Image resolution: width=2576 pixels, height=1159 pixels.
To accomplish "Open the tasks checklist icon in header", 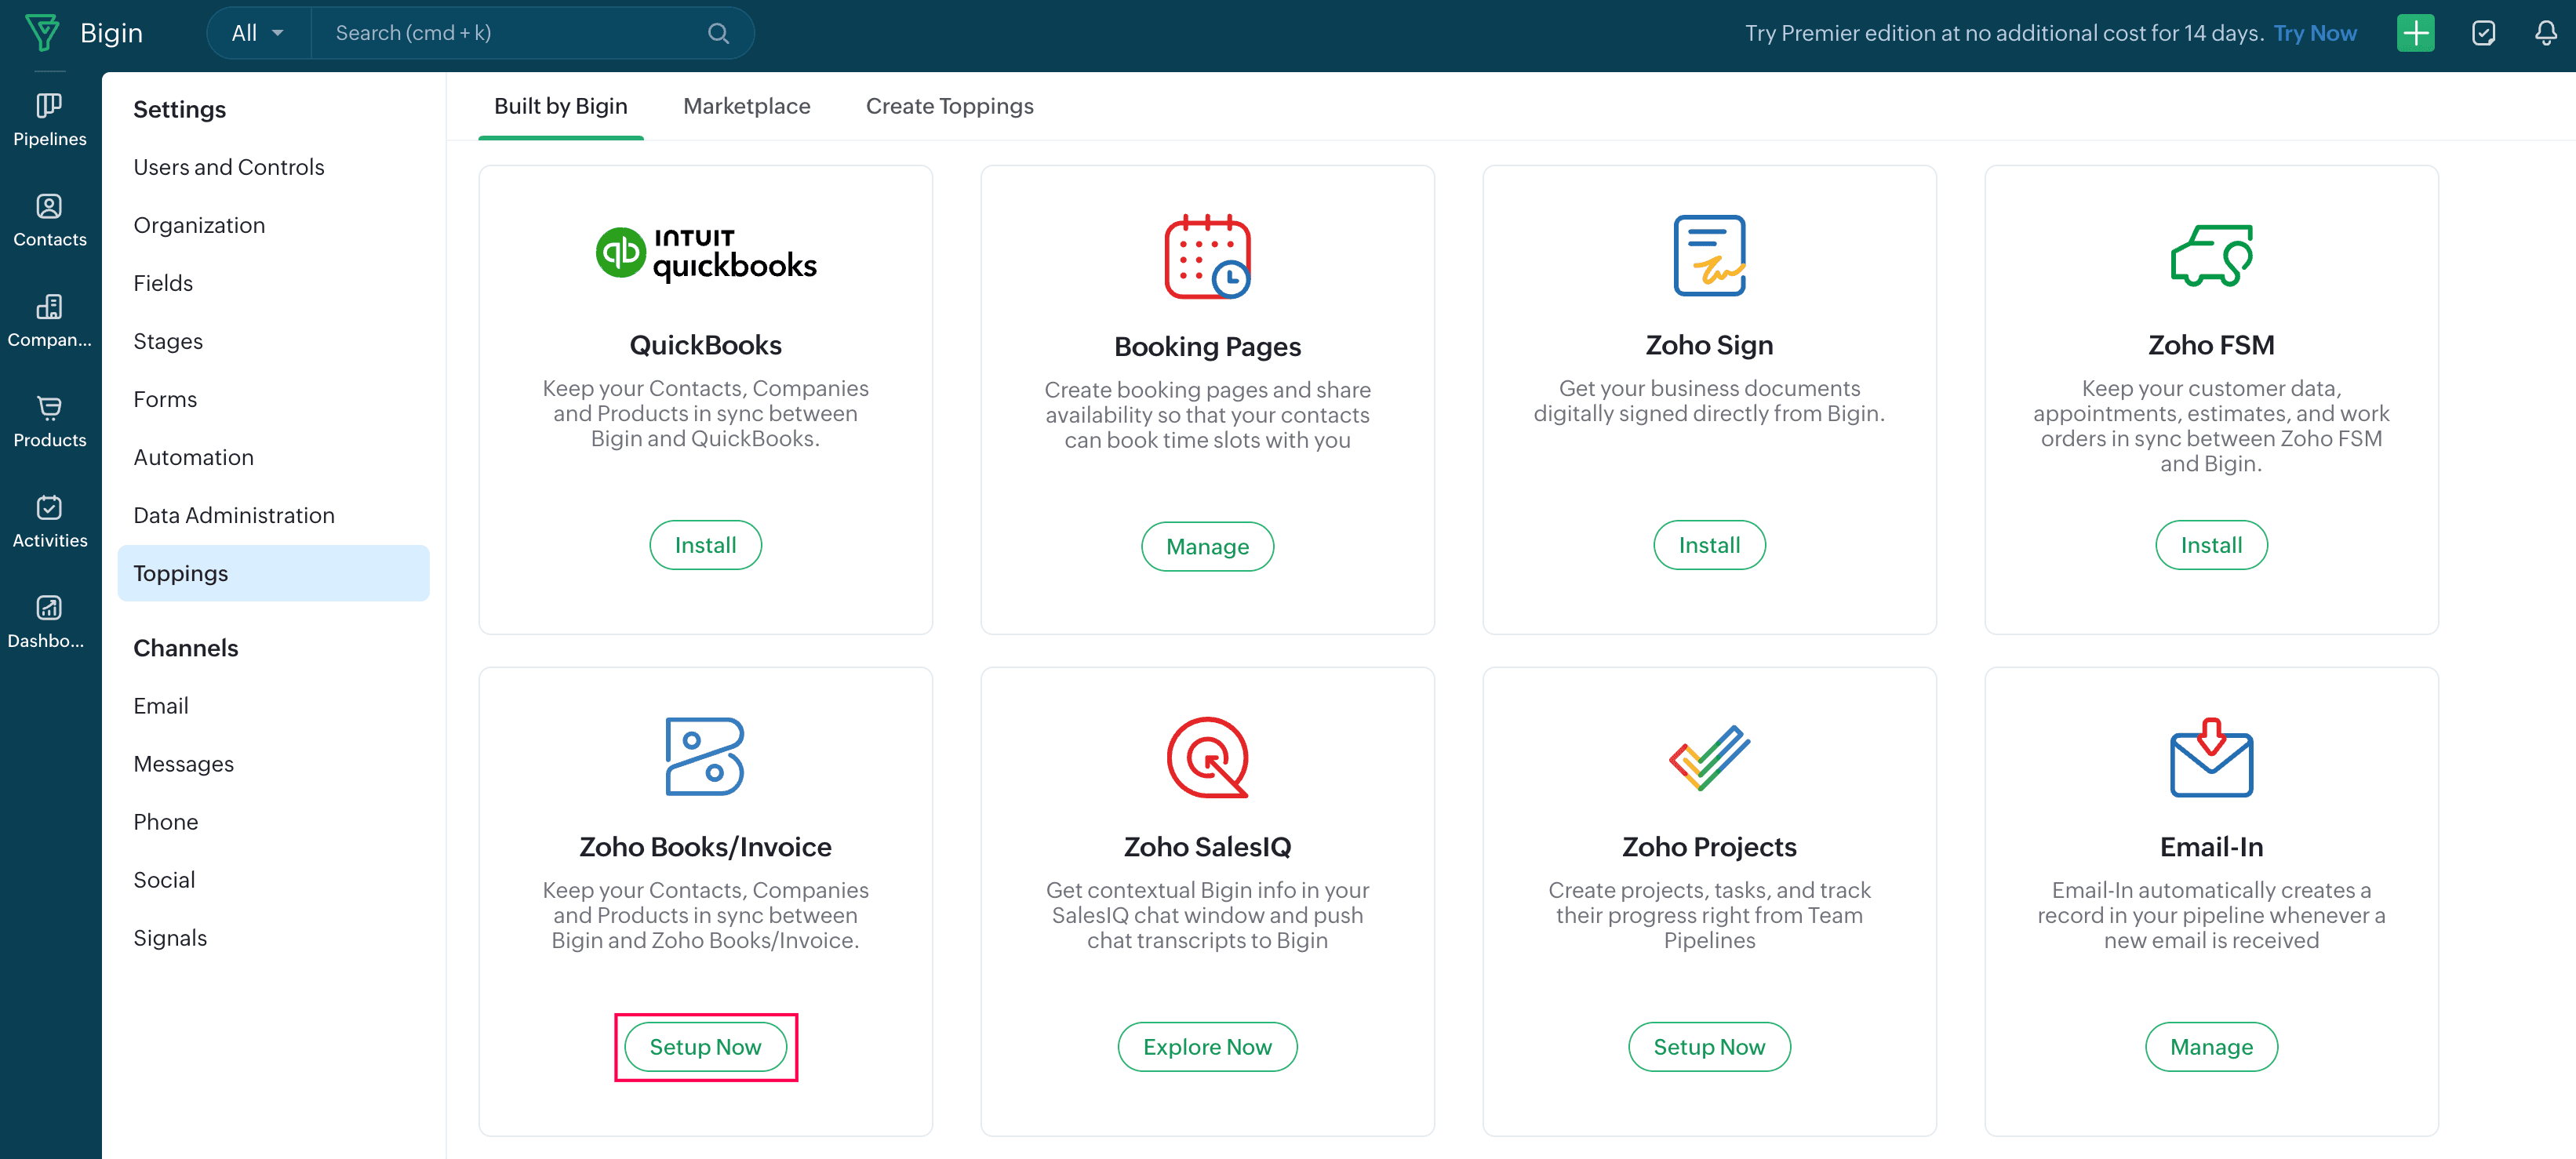I will tap(2483, 33).
